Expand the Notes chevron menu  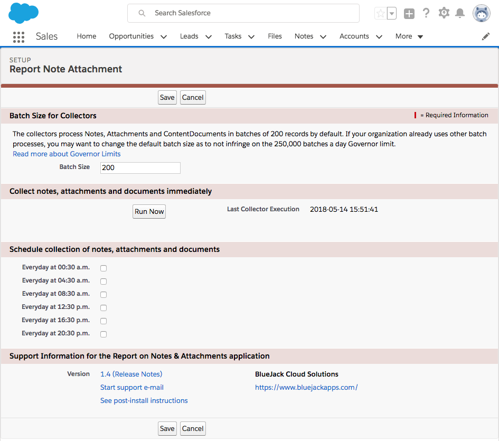[323, 37]
